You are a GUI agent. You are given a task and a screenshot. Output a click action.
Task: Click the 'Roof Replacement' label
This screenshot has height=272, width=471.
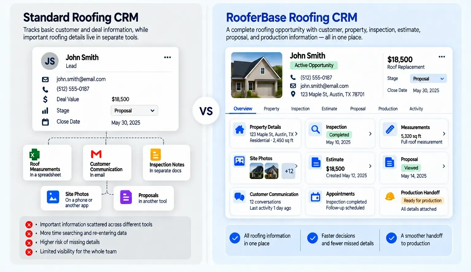coord(406,67)
